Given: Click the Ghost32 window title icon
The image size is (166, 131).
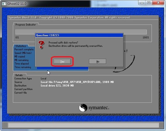Looking at the screenshot, I should (4, 4).
